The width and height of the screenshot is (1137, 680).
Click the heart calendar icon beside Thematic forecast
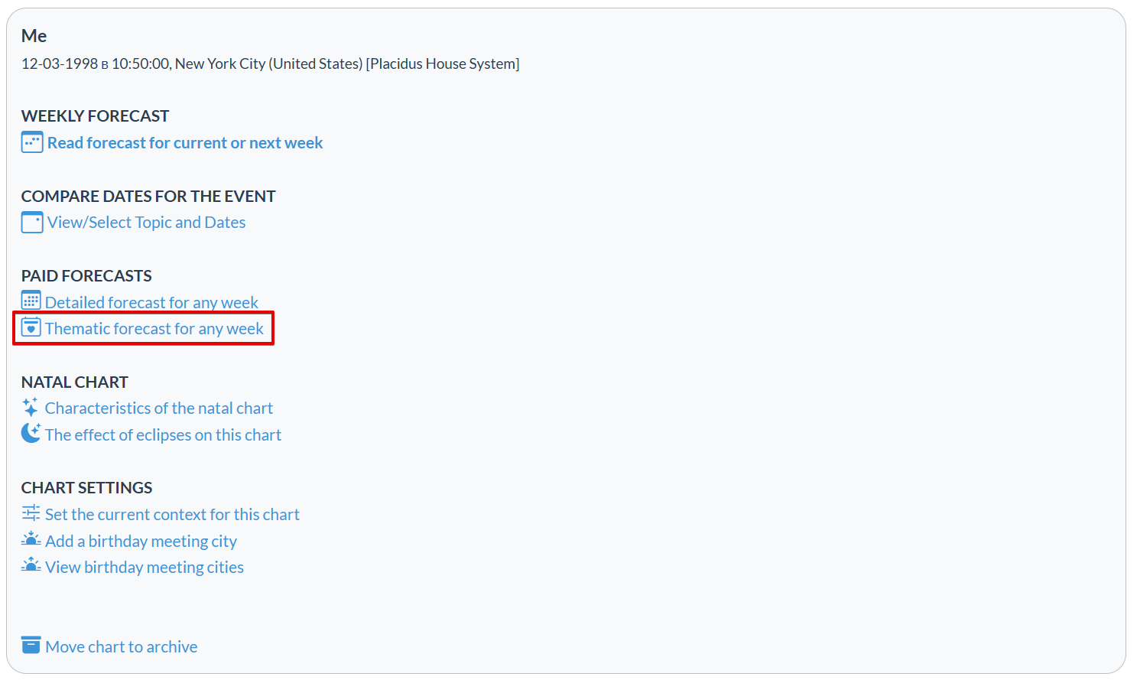pos(31,327)
